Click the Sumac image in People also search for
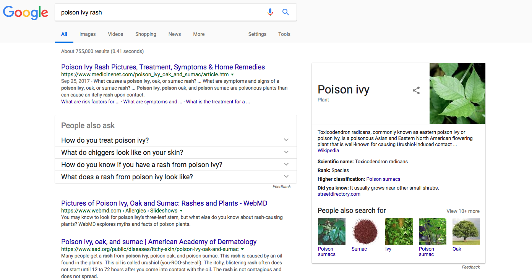Screen dimensions: 532x280 point(365,231)
